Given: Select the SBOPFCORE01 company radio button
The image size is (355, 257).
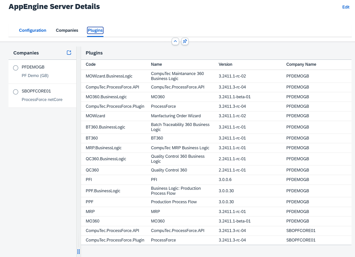Looking at the screenshot, I should click(x=16, y=92).
